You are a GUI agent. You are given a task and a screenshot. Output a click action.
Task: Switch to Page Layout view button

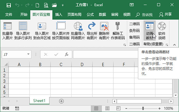click(107, 108)
